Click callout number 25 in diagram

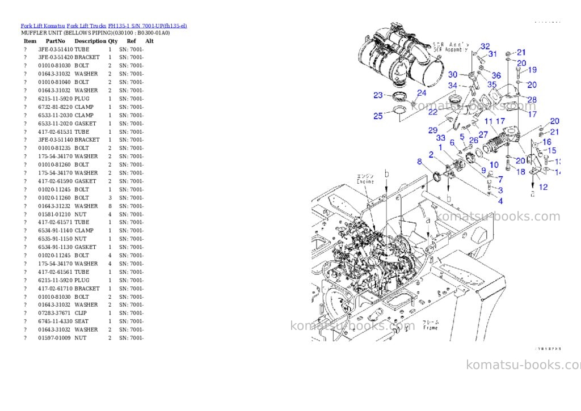coord(378,116)
